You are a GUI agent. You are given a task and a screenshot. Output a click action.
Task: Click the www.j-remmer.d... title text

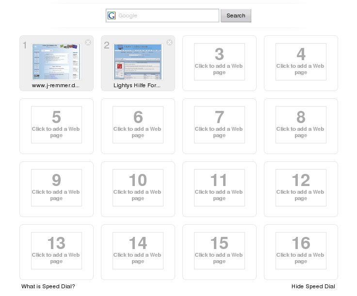point(56,85)
